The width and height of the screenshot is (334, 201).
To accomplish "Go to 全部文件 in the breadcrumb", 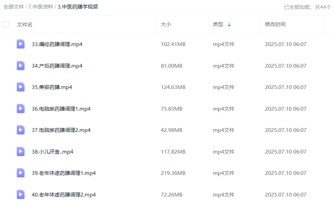I will [x=13, y=7].
